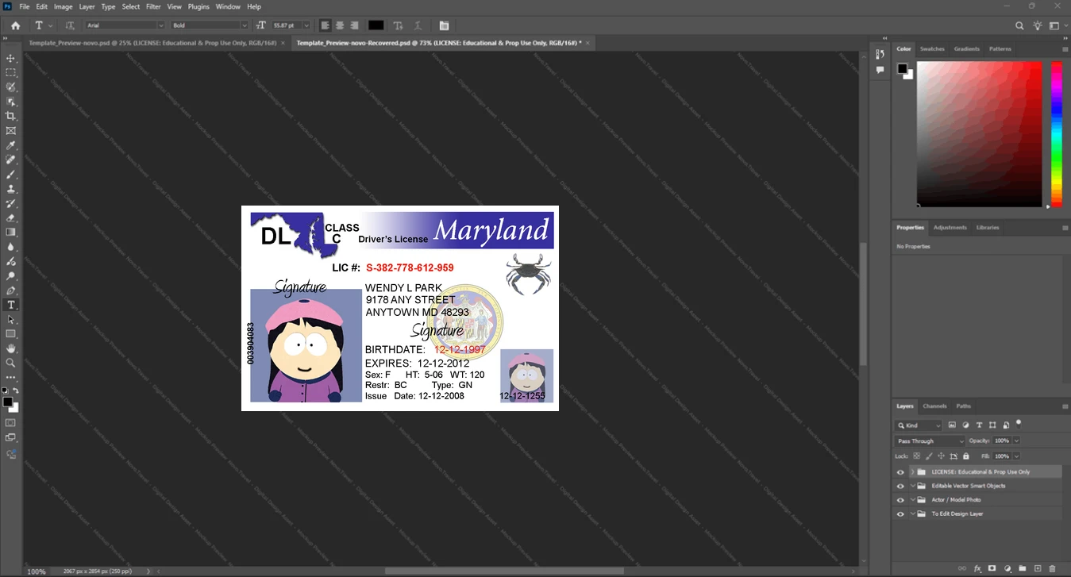Click the trash icon to delete layer
This screenshot has height=577, width=1071.
[x=1053, y=568]
